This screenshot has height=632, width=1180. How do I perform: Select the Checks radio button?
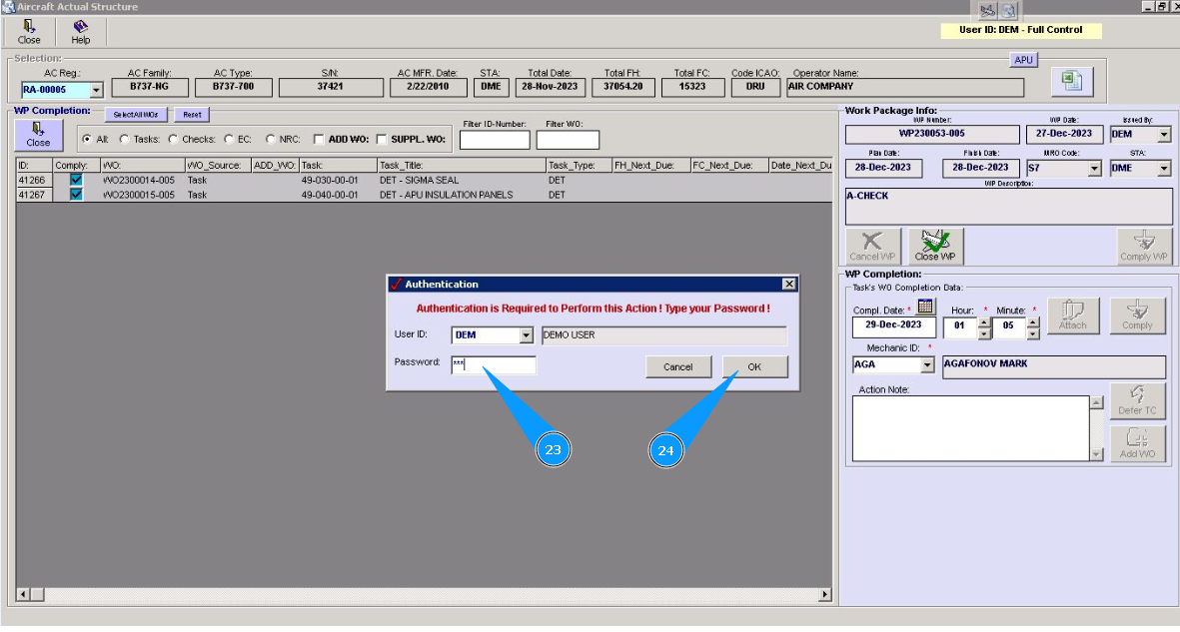coord(173,139)
